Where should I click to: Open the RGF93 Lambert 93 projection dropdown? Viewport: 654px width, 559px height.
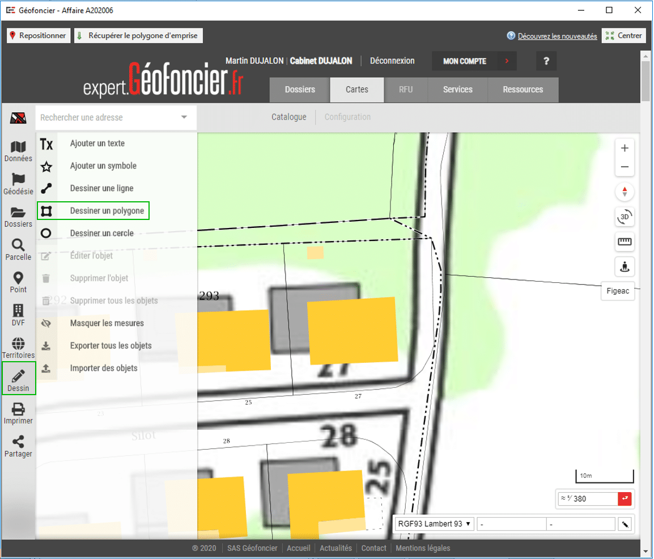click(434, 524)
